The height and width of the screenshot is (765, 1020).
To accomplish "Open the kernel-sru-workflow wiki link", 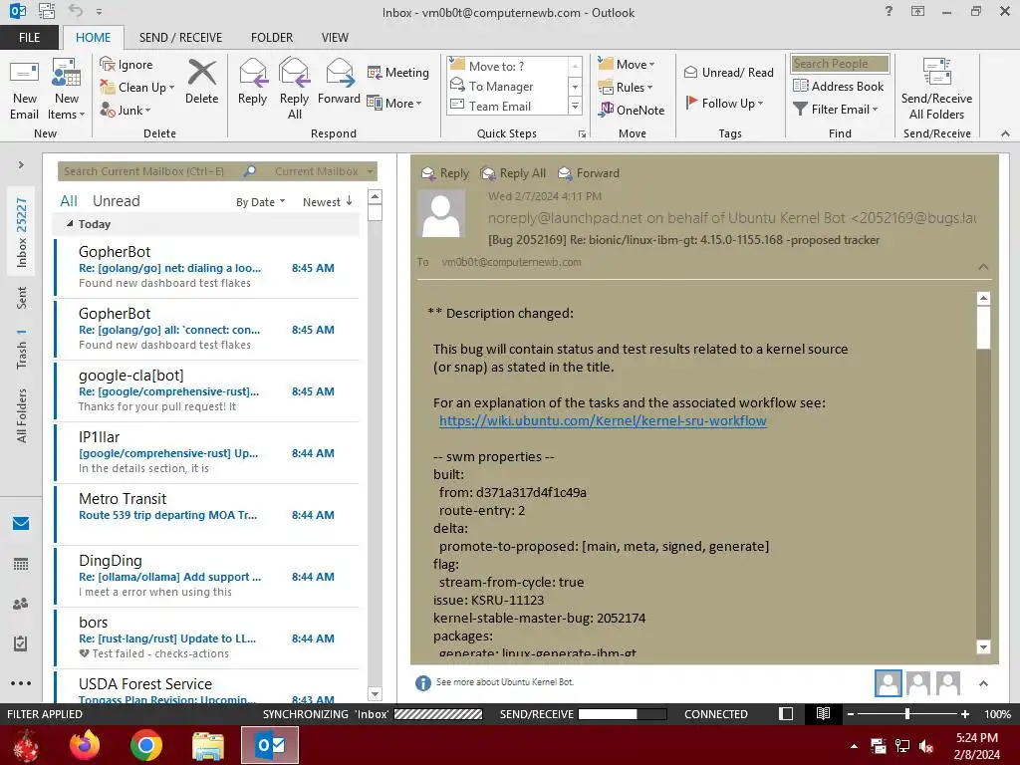I will click(603, 421).
